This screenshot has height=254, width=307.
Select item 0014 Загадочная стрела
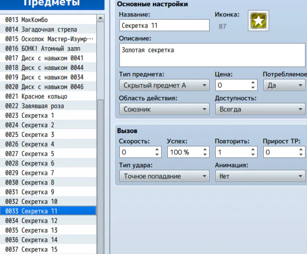[48, 29]
